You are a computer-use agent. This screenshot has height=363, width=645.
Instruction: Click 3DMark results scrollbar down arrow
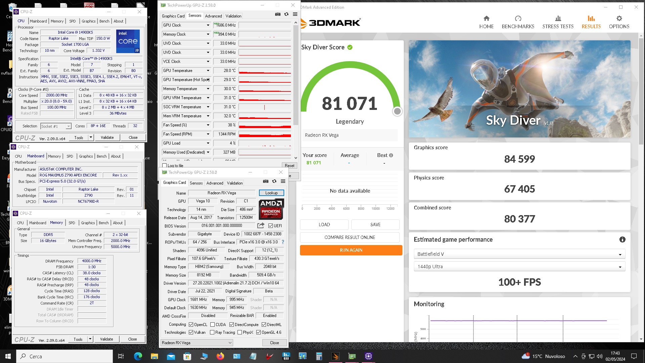point(641,339)
